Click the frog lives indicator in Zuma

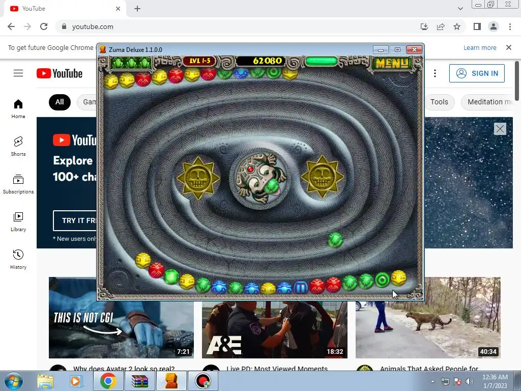click(131, 62)
